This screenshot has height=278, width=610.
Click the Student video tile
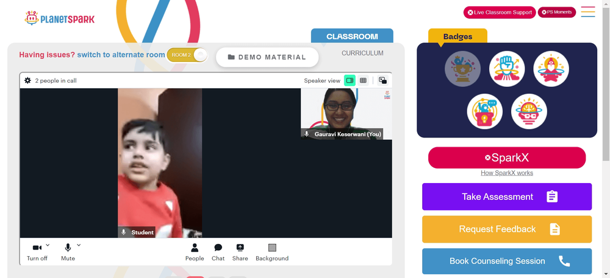(x=160, y=163)
